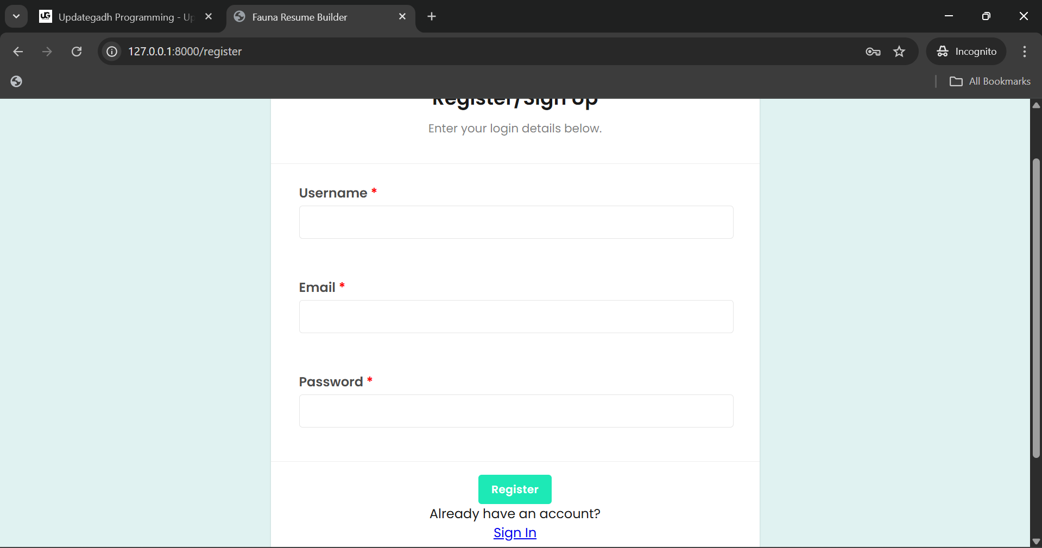
Task: Close the Updategadh Programming tab
Action: click(209, 17)
